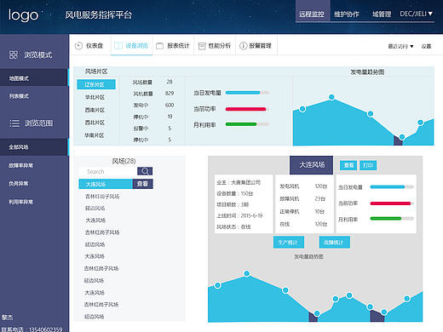The height and width of the screenshot is (332, 443).
Task: Select the 设备浏览 tab
Action: [131, 45]
